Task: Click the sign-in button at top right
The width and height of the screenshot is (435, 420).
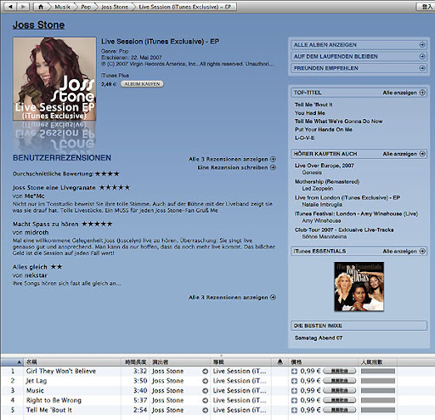Action: pyautogui.click(x=426, y=7)
